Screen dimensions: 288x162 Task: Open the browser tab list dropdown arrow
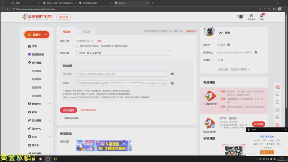tap(3, 3)
